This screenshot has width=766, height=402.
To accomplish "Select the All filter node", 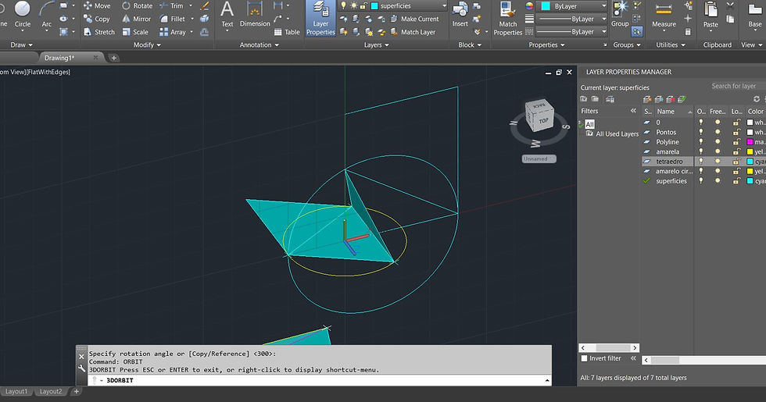I will tap(589, 124).
